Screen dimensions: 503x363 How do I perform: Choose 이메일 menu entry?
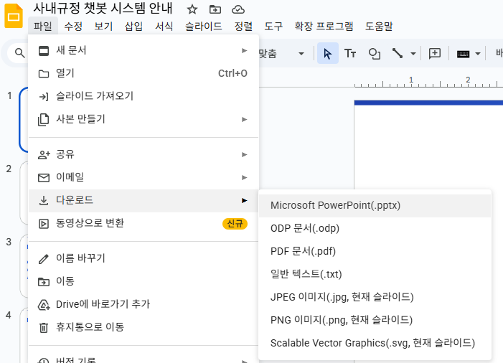point(144,177)
